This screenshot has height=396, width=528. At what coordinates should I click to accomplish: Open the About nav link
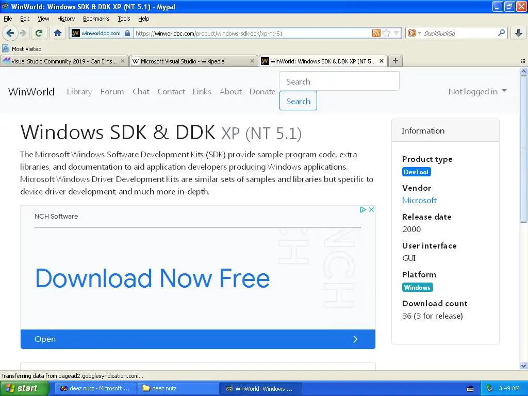pos(230,92)
